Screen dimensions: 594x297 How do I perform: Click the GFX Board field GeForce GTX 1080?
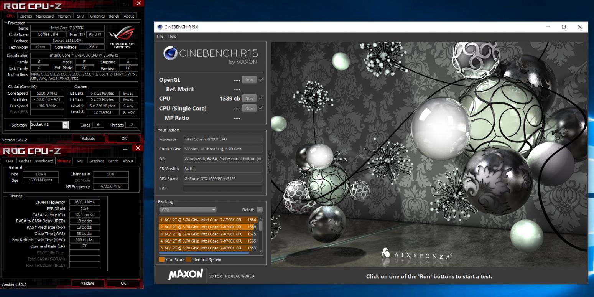coord(222,178)
